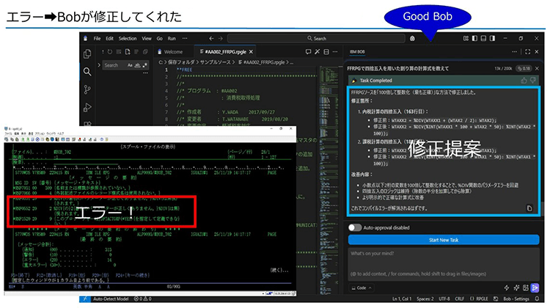Open Run and Debug view

[x=87, y=107]
